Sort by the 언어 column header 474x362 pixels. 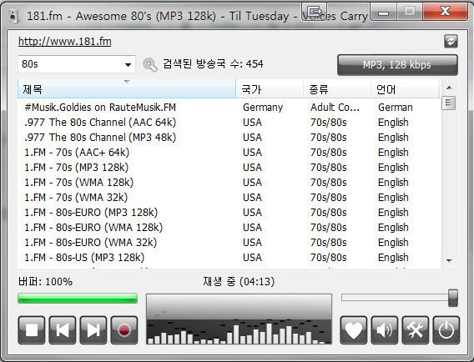[405, 89]
